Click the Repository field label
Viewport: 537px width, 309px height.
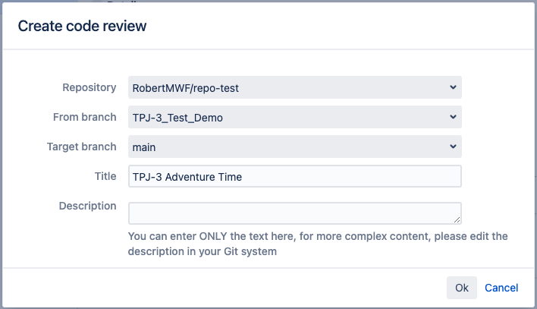[89, 87]
